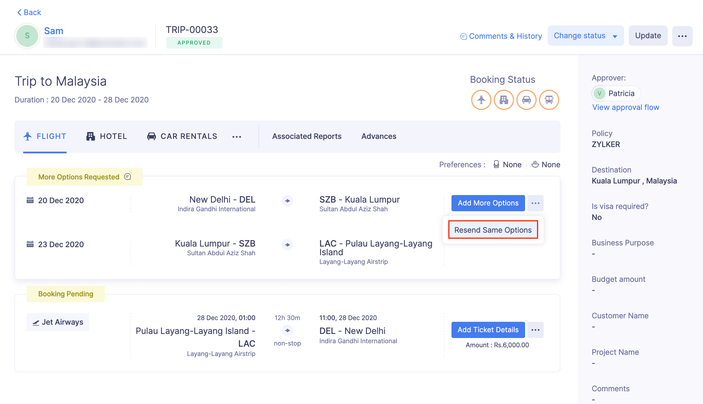Click the Add Ticket Details button
The image size is (703, 404).
[x=488, y=330]
